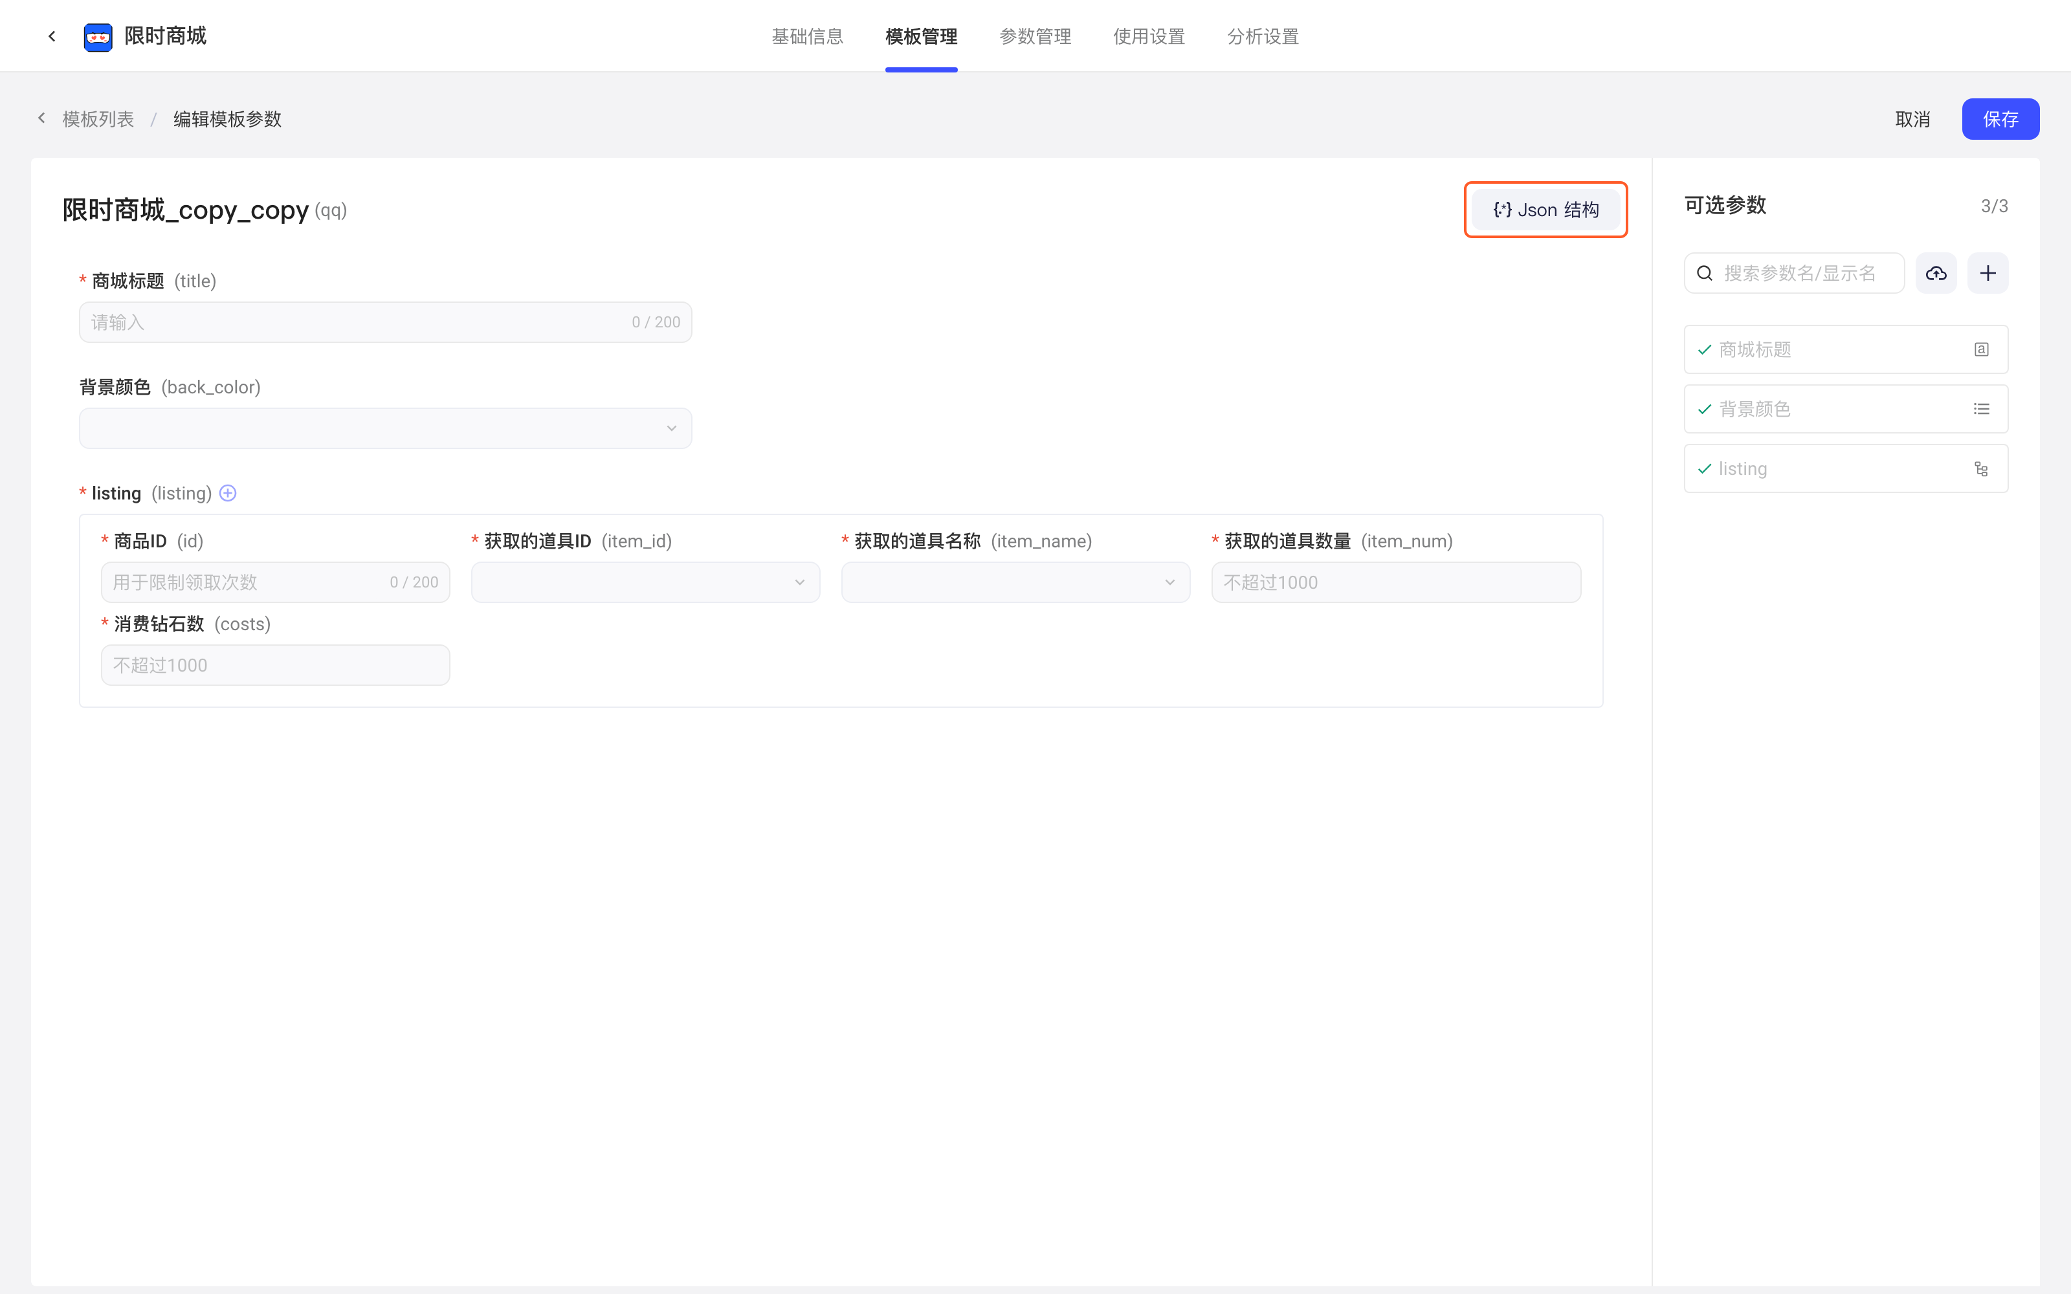Click the cloud upload icon in 可选参数 panel
This screenshot has height=1294, width=2071.
point(1936,273)
